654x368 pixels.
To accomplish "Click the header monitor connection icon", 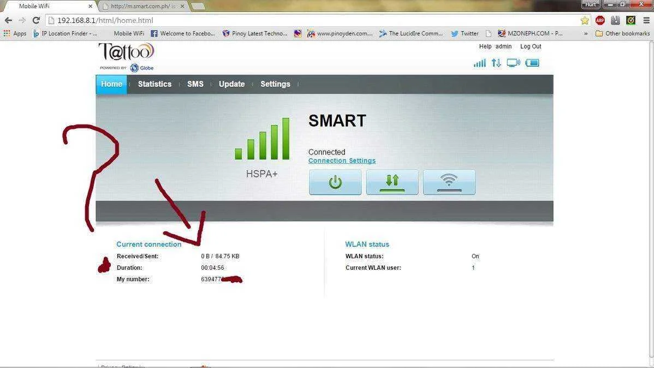I will [x=513, y=63].
